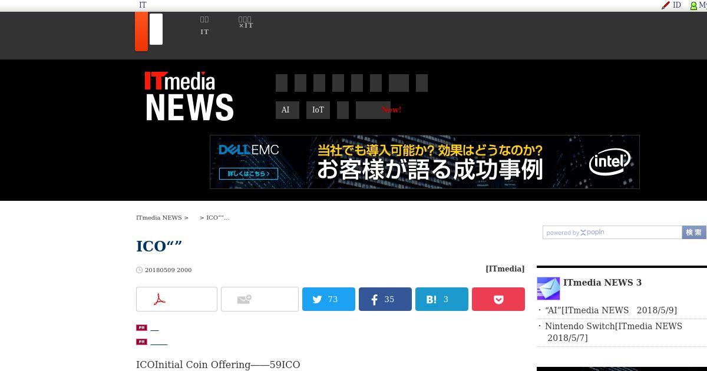Save article with the red Pocket button
The height and width of the screenshot is (371, 707).
[498, 299]
